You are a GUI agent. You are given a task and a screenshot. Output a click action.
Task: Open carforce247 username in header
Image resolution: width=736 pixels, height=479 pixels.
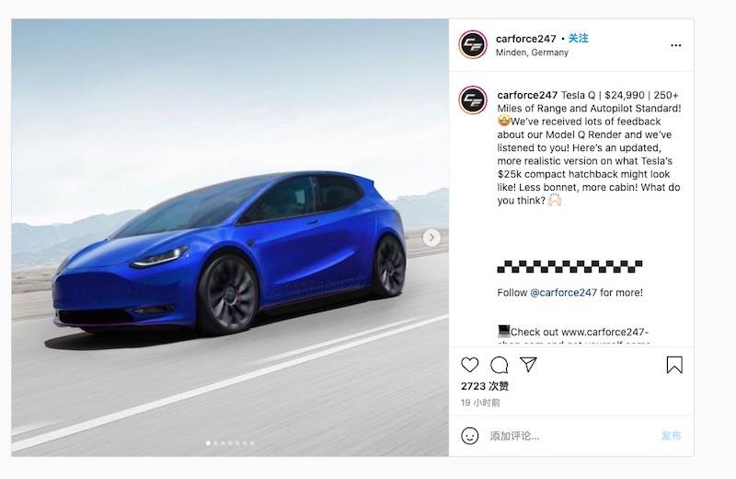click(525, 39)
